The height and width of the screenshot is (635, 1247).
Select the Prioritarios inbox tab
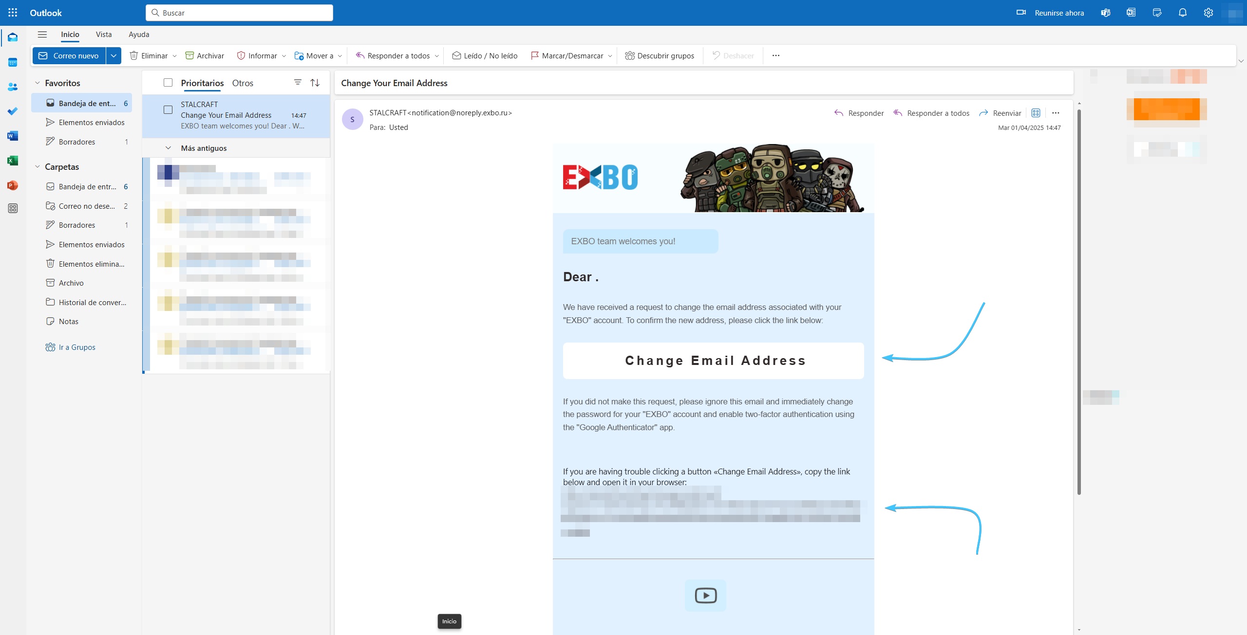[x=202, y=83]
